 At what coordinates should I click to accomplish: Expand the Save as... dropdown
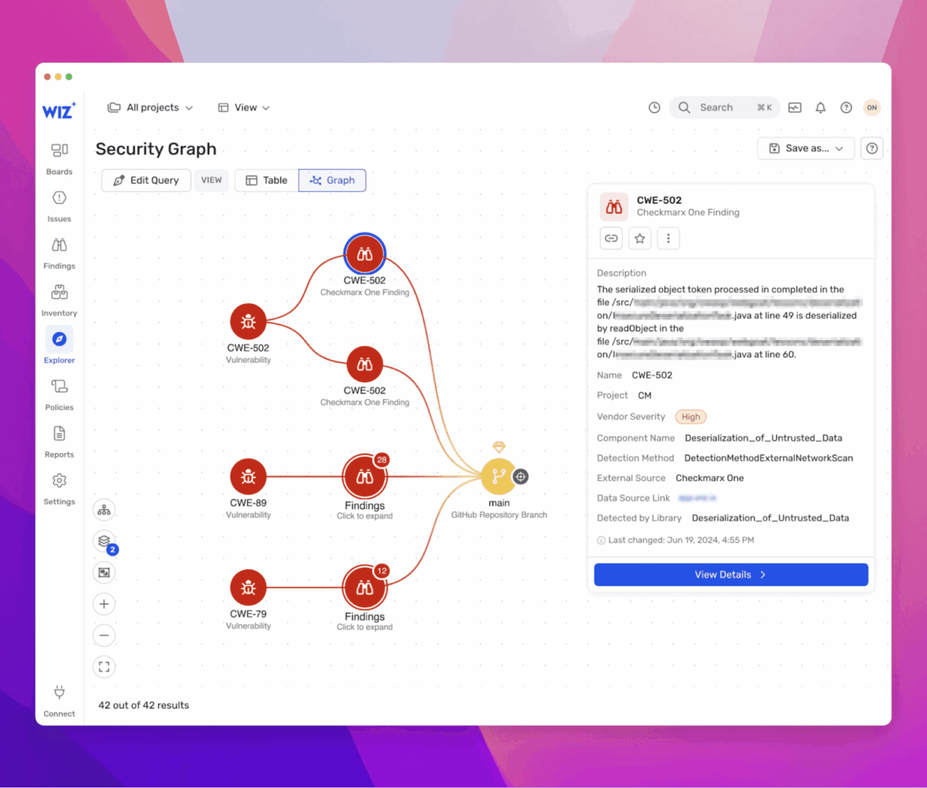pos(806,149)
